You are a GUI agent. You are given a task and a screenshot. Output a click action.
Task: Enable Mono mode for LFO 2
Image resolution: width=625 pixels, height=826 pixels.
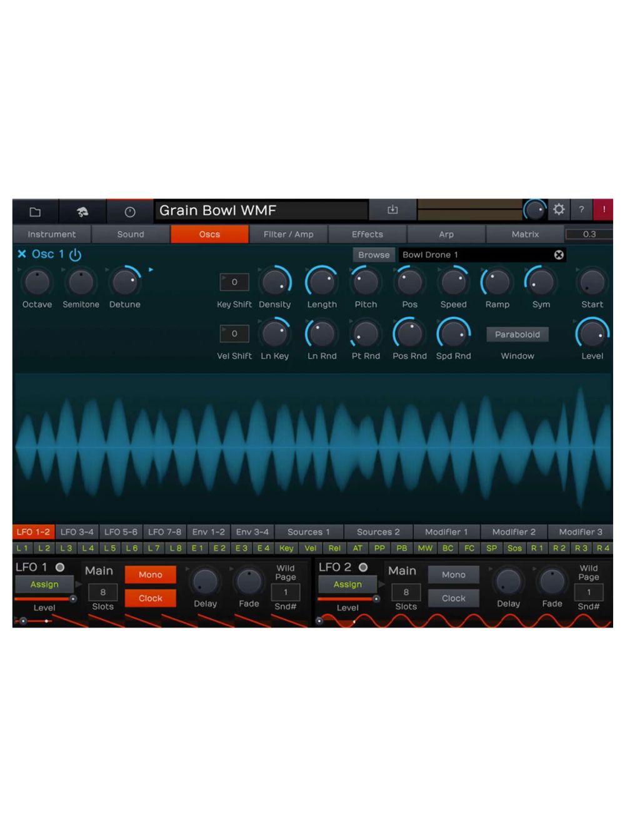[x=453, y=574]
